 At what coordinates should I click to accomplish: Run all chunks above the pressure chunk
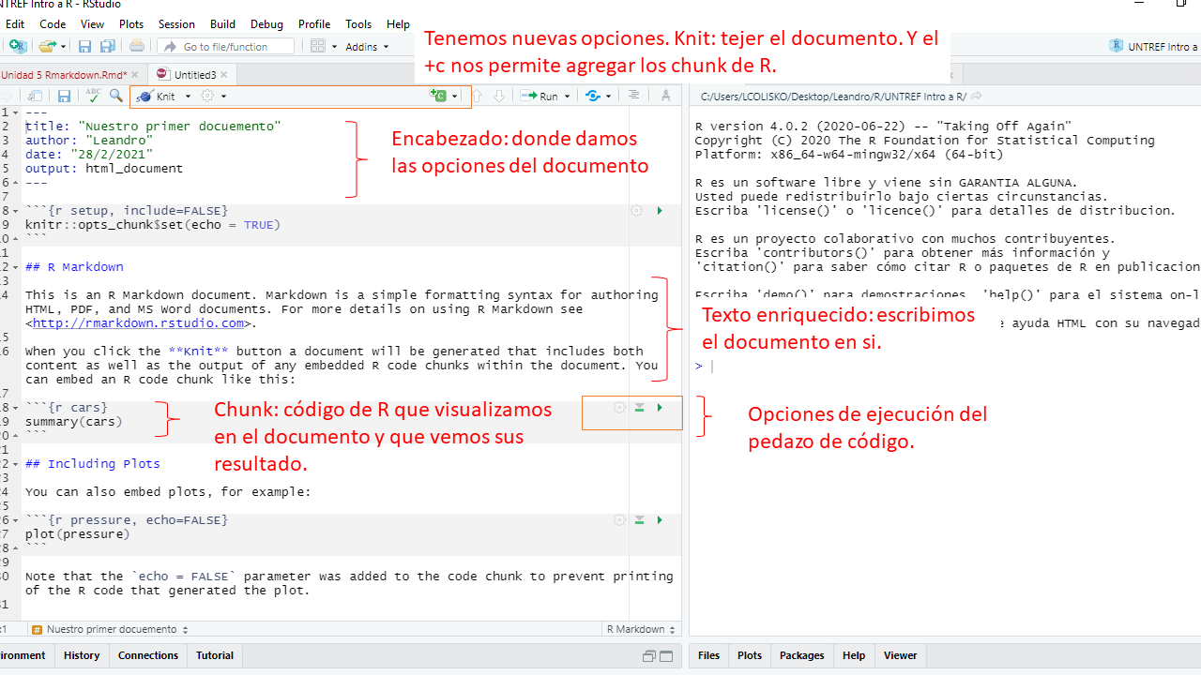pos(639,520)
